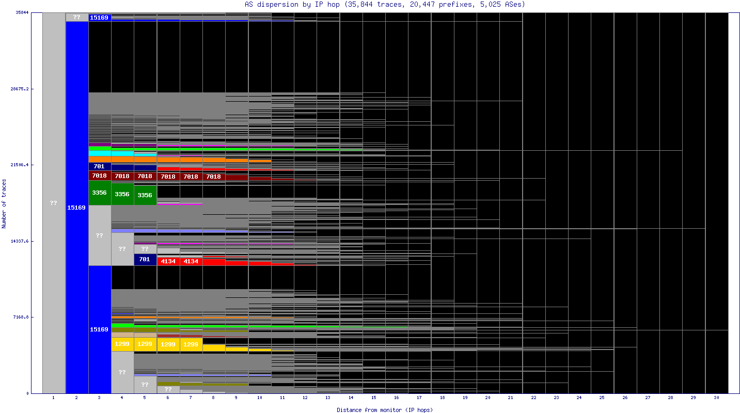This screenshot has width=740, height=413.
Task: Click the 7168.8 y-axis tick label
Action: coord(20,317)
